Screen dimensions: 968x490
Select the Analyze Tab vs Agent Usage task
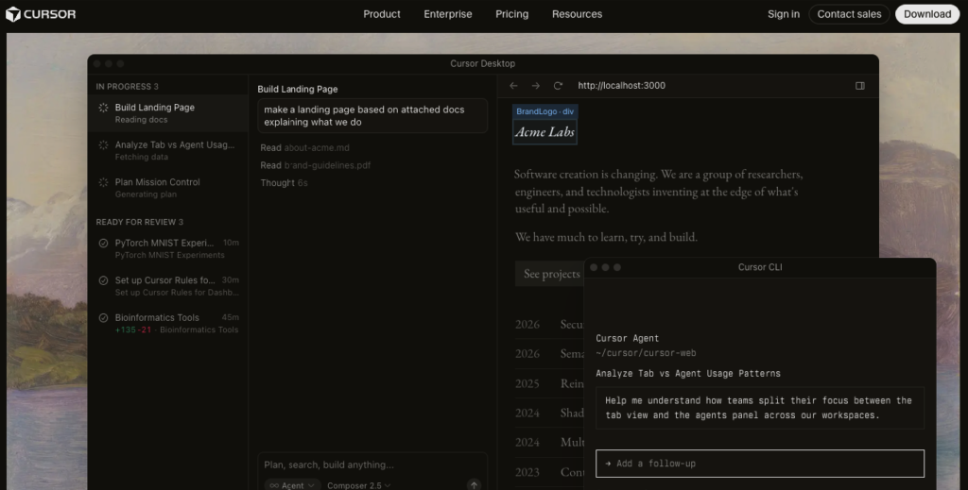168,150
